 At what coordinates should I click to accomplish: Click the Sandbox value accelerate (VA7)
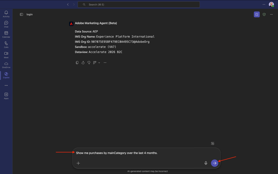(102, 47)
